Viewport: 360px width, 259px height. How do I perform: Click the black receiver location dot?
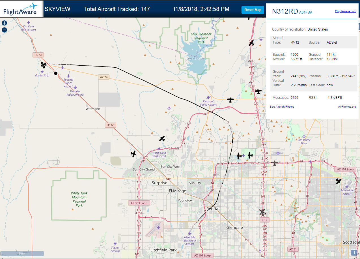coord(56,73)
